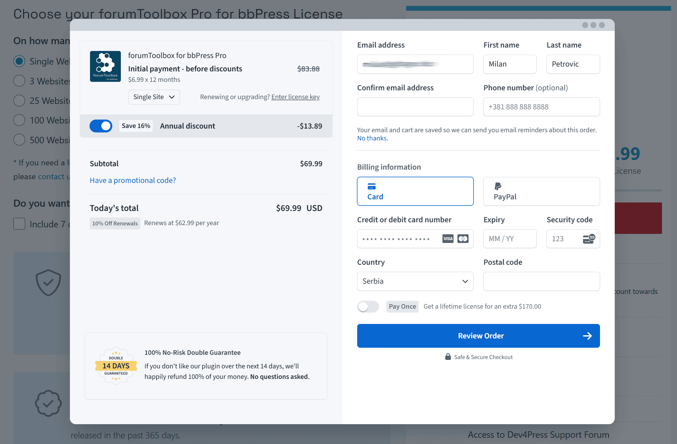677x444 pixels.
Task: Click the struck-through $83.88 price
Action: 308,69
